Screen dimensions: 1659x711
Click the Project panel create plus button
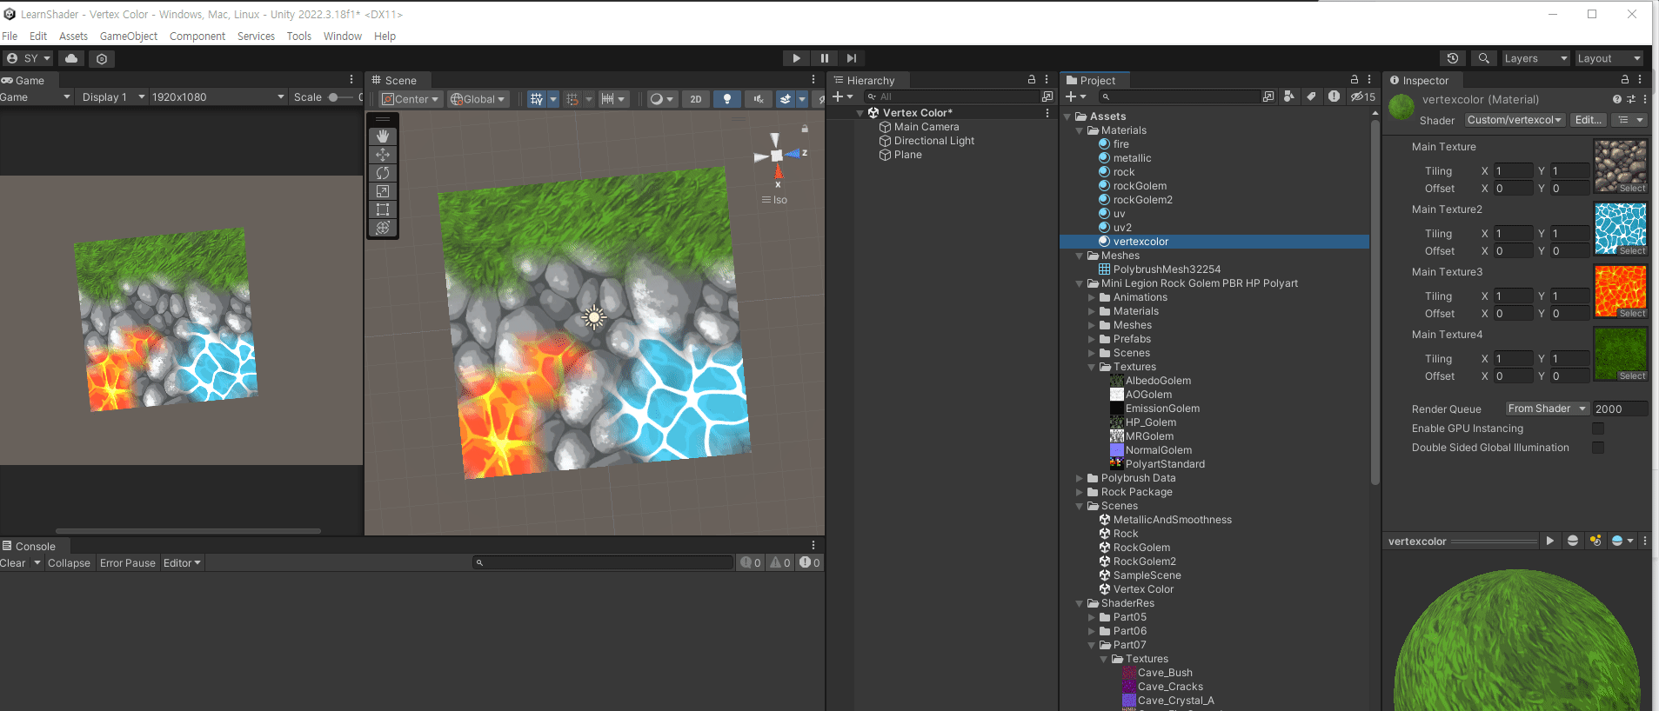1076,96
